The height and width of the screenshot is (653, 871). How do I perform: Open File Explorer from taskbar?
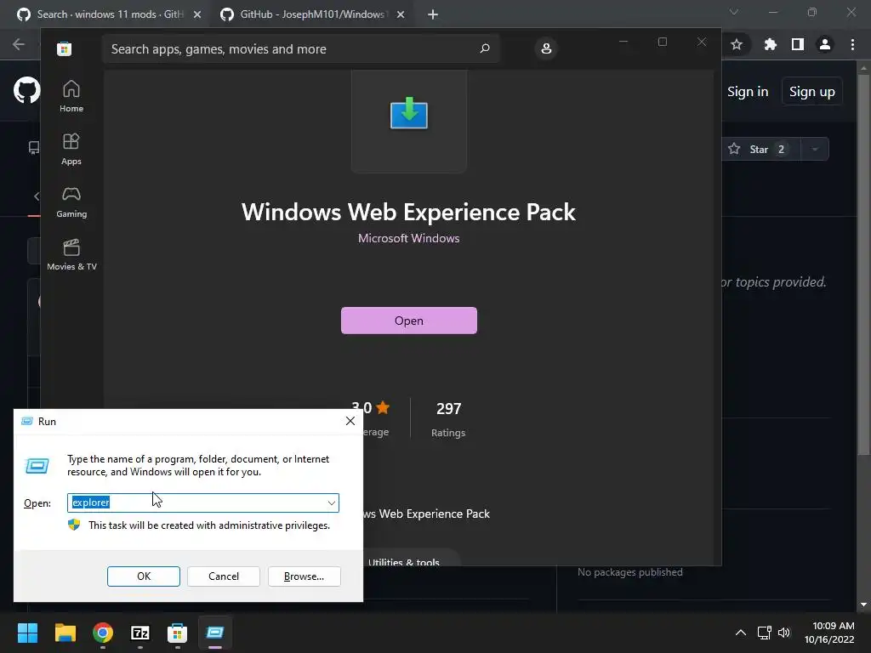tap(65, 633)
